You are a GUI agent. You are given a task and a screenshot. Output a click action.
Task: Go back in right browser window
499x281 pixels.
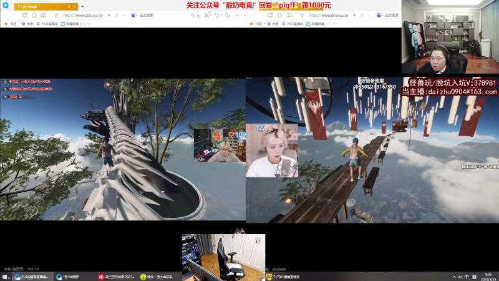252,15
